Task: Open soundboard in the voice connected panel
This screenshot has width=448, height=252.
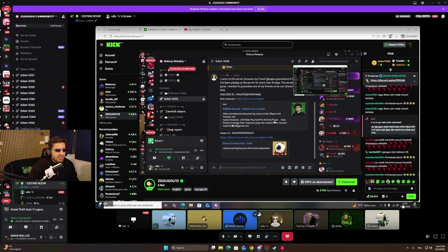Action: tap(57, 227)
